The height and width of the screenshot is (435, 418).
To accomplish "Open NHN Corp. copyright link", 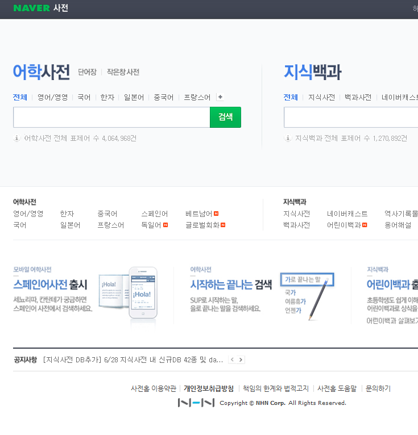I will click(x=271, y=403).
